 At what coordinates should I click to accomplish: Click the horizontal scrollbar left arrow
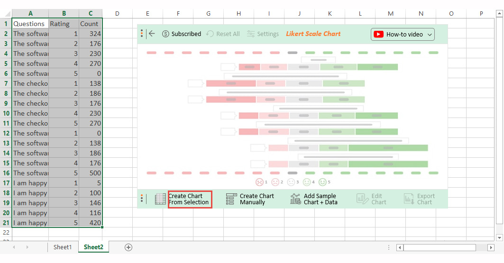[x=400, y=247]
